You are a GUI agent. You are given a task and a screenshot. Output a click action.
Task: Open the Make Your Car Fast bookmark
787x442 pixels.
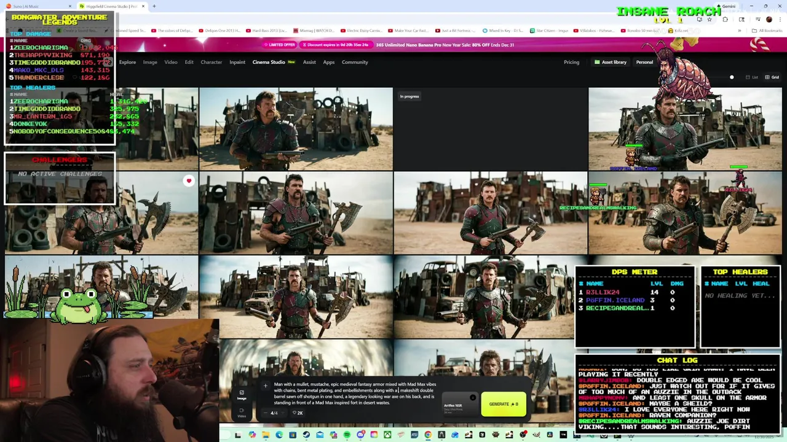click(x=408, y=31)
